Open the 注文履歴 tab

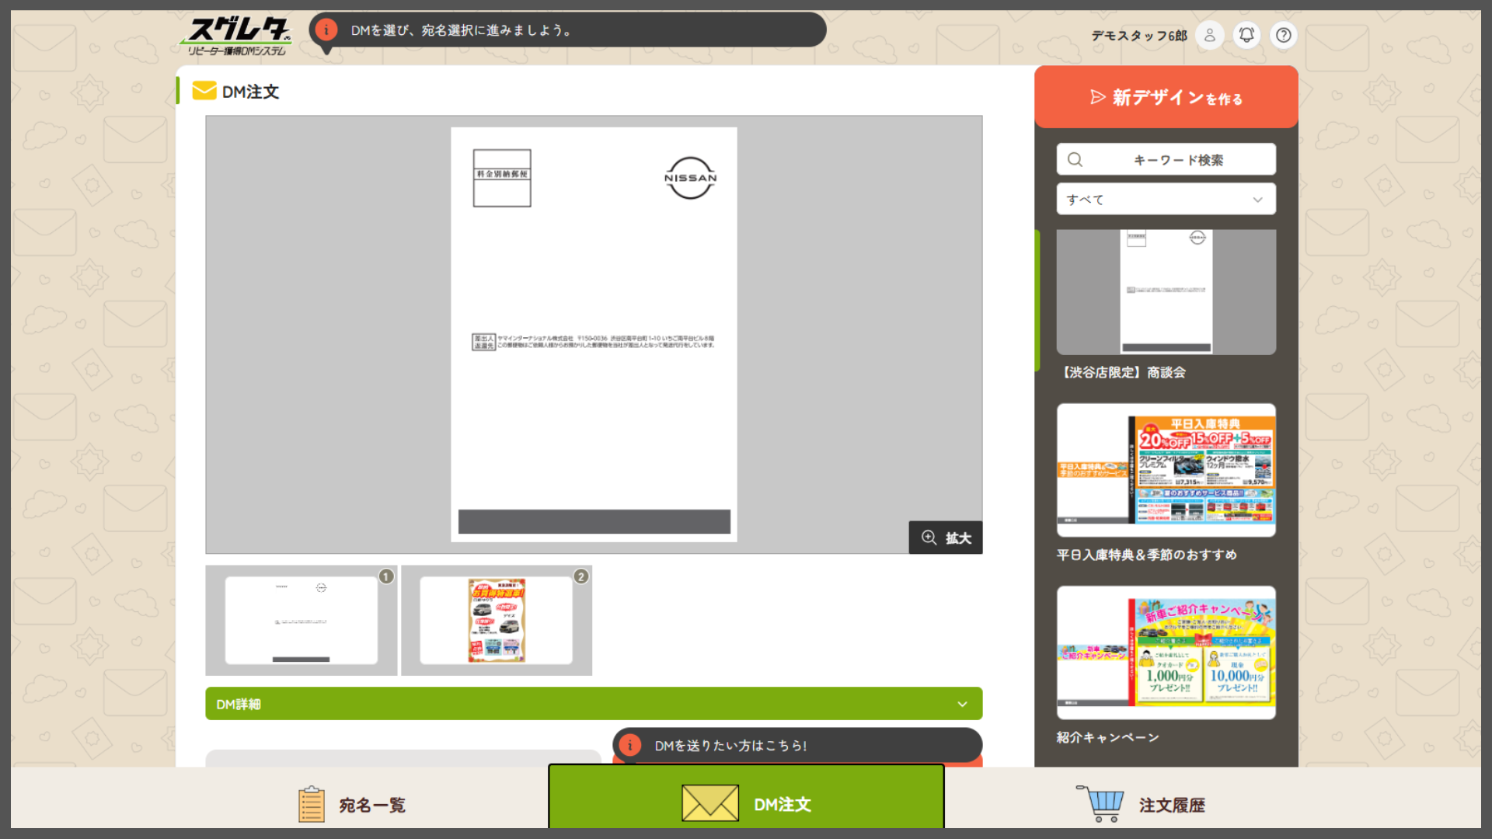tap(1171, 805)
